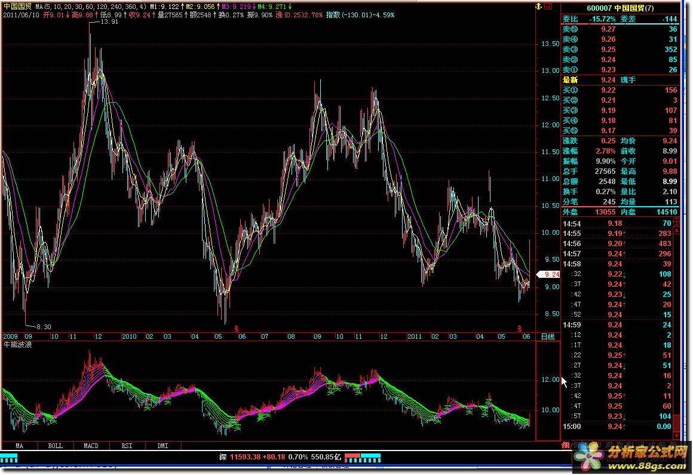Click the 14:54 tick trade row
The image size is (693, 475).
617,223
